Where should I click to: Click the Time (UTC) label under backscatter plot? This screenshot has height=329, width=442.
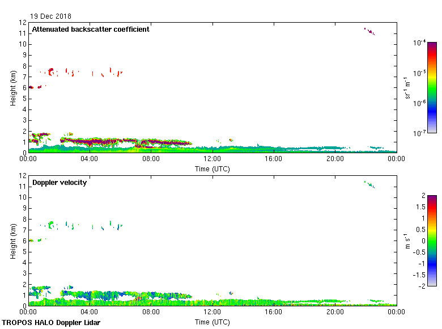(212, 168)
